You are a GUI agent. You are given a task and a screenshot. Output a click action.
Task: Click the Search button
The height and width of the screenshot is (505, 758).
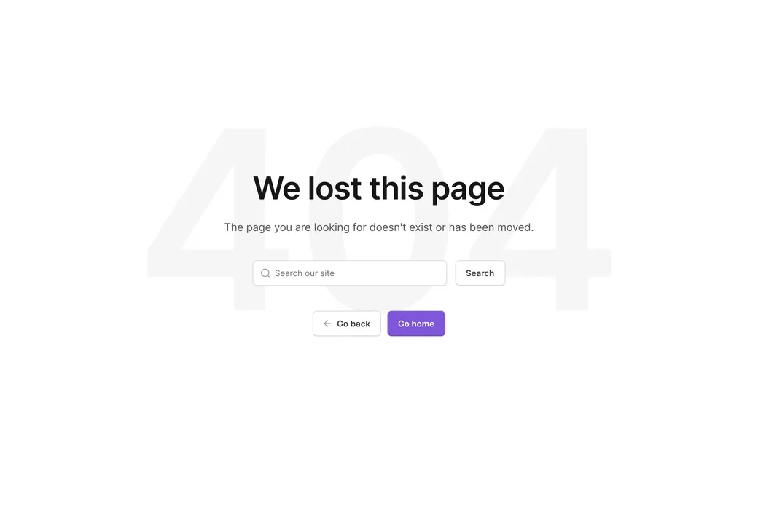[480, 273]
